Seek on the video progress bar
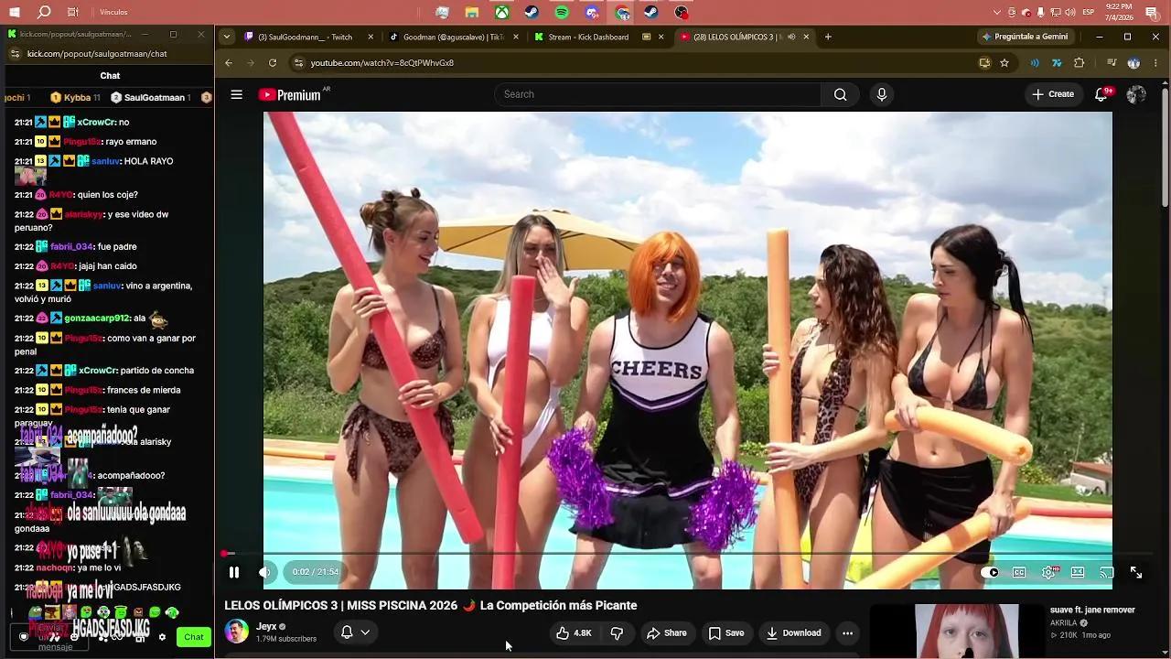Viewport: 1171px width, 659px height. (688, 554)
